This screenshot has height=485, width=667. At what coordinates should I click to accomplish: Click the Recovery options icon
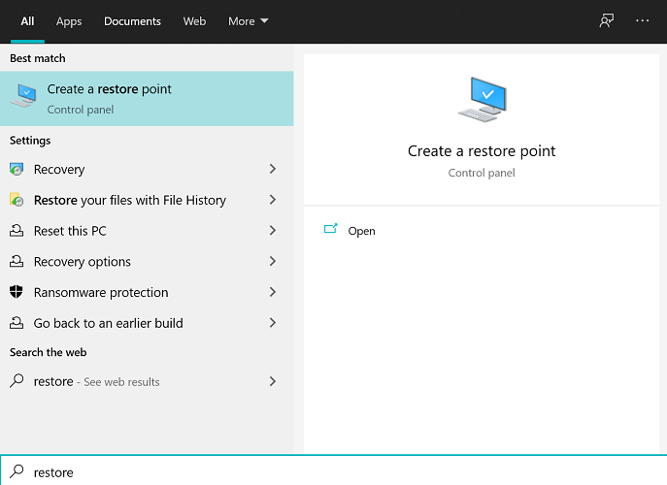point(17,262)
